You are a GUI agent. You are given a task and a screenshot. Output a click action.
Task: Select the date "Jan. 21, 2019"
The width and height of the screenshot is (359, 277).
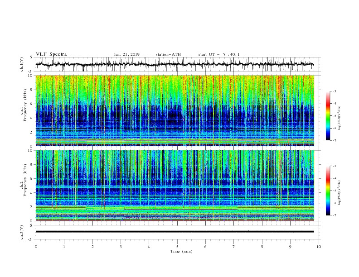click(x=126, y=54)
